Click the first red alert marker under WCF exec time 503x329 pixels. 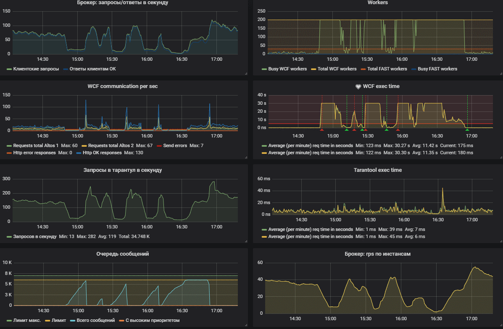pyautogui.click(x=322, y=130)
